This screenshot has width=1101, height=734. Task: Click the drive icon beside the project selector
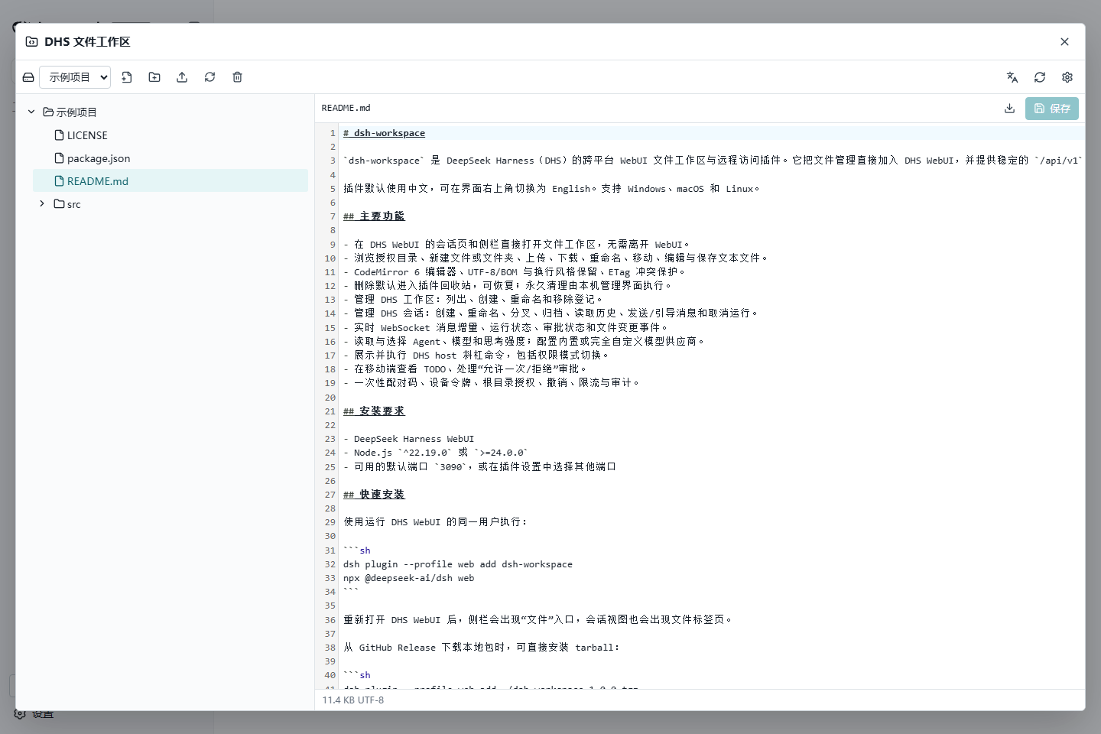click(28, 77)
